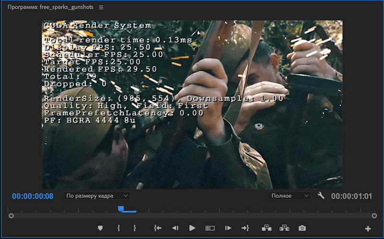This screenshot has width=384, height=239.
Task: Select the panel tab "Программа: free_sparks_gunshots"
Action: (50, 7)
